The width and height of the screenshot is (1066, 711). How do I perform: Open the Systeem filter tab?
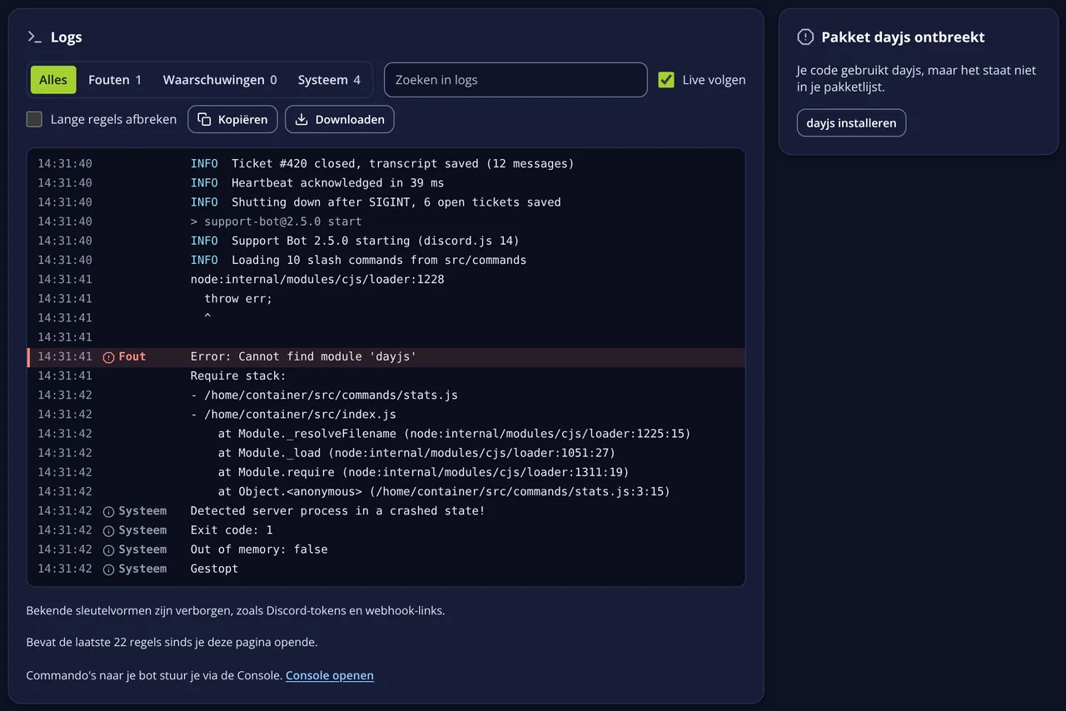pos(329,80)
